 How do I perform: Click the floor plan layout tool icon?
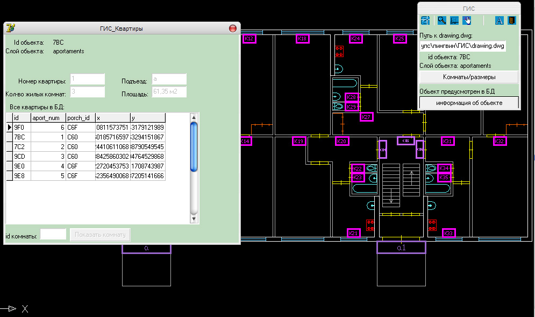click(x=454, y=20)
